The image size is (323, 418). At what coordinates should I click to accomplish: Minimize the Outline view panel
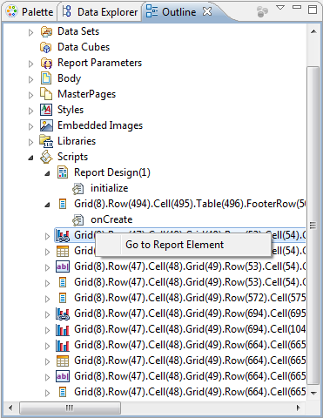[x=297, y=7]
